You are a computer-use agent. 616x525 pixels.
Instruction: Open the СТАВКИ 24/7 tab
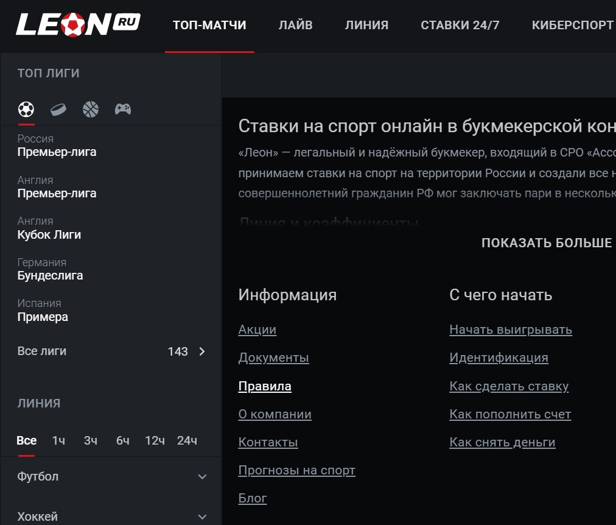[460, 25]
